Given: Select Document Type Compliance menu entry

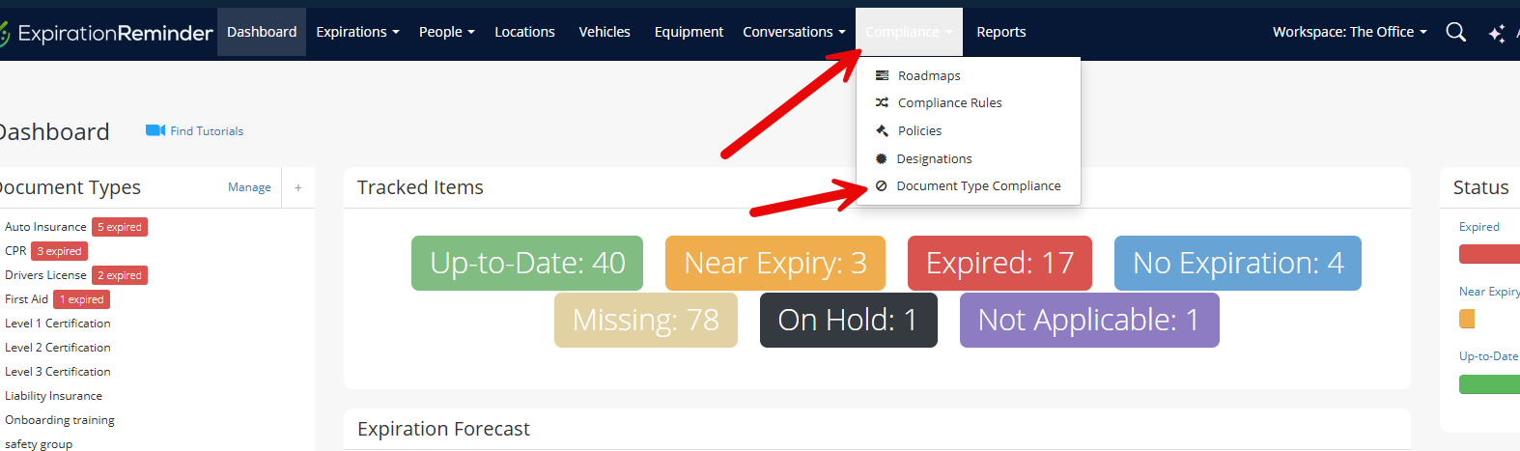Looking at the screenshot, I should point(977,185).
